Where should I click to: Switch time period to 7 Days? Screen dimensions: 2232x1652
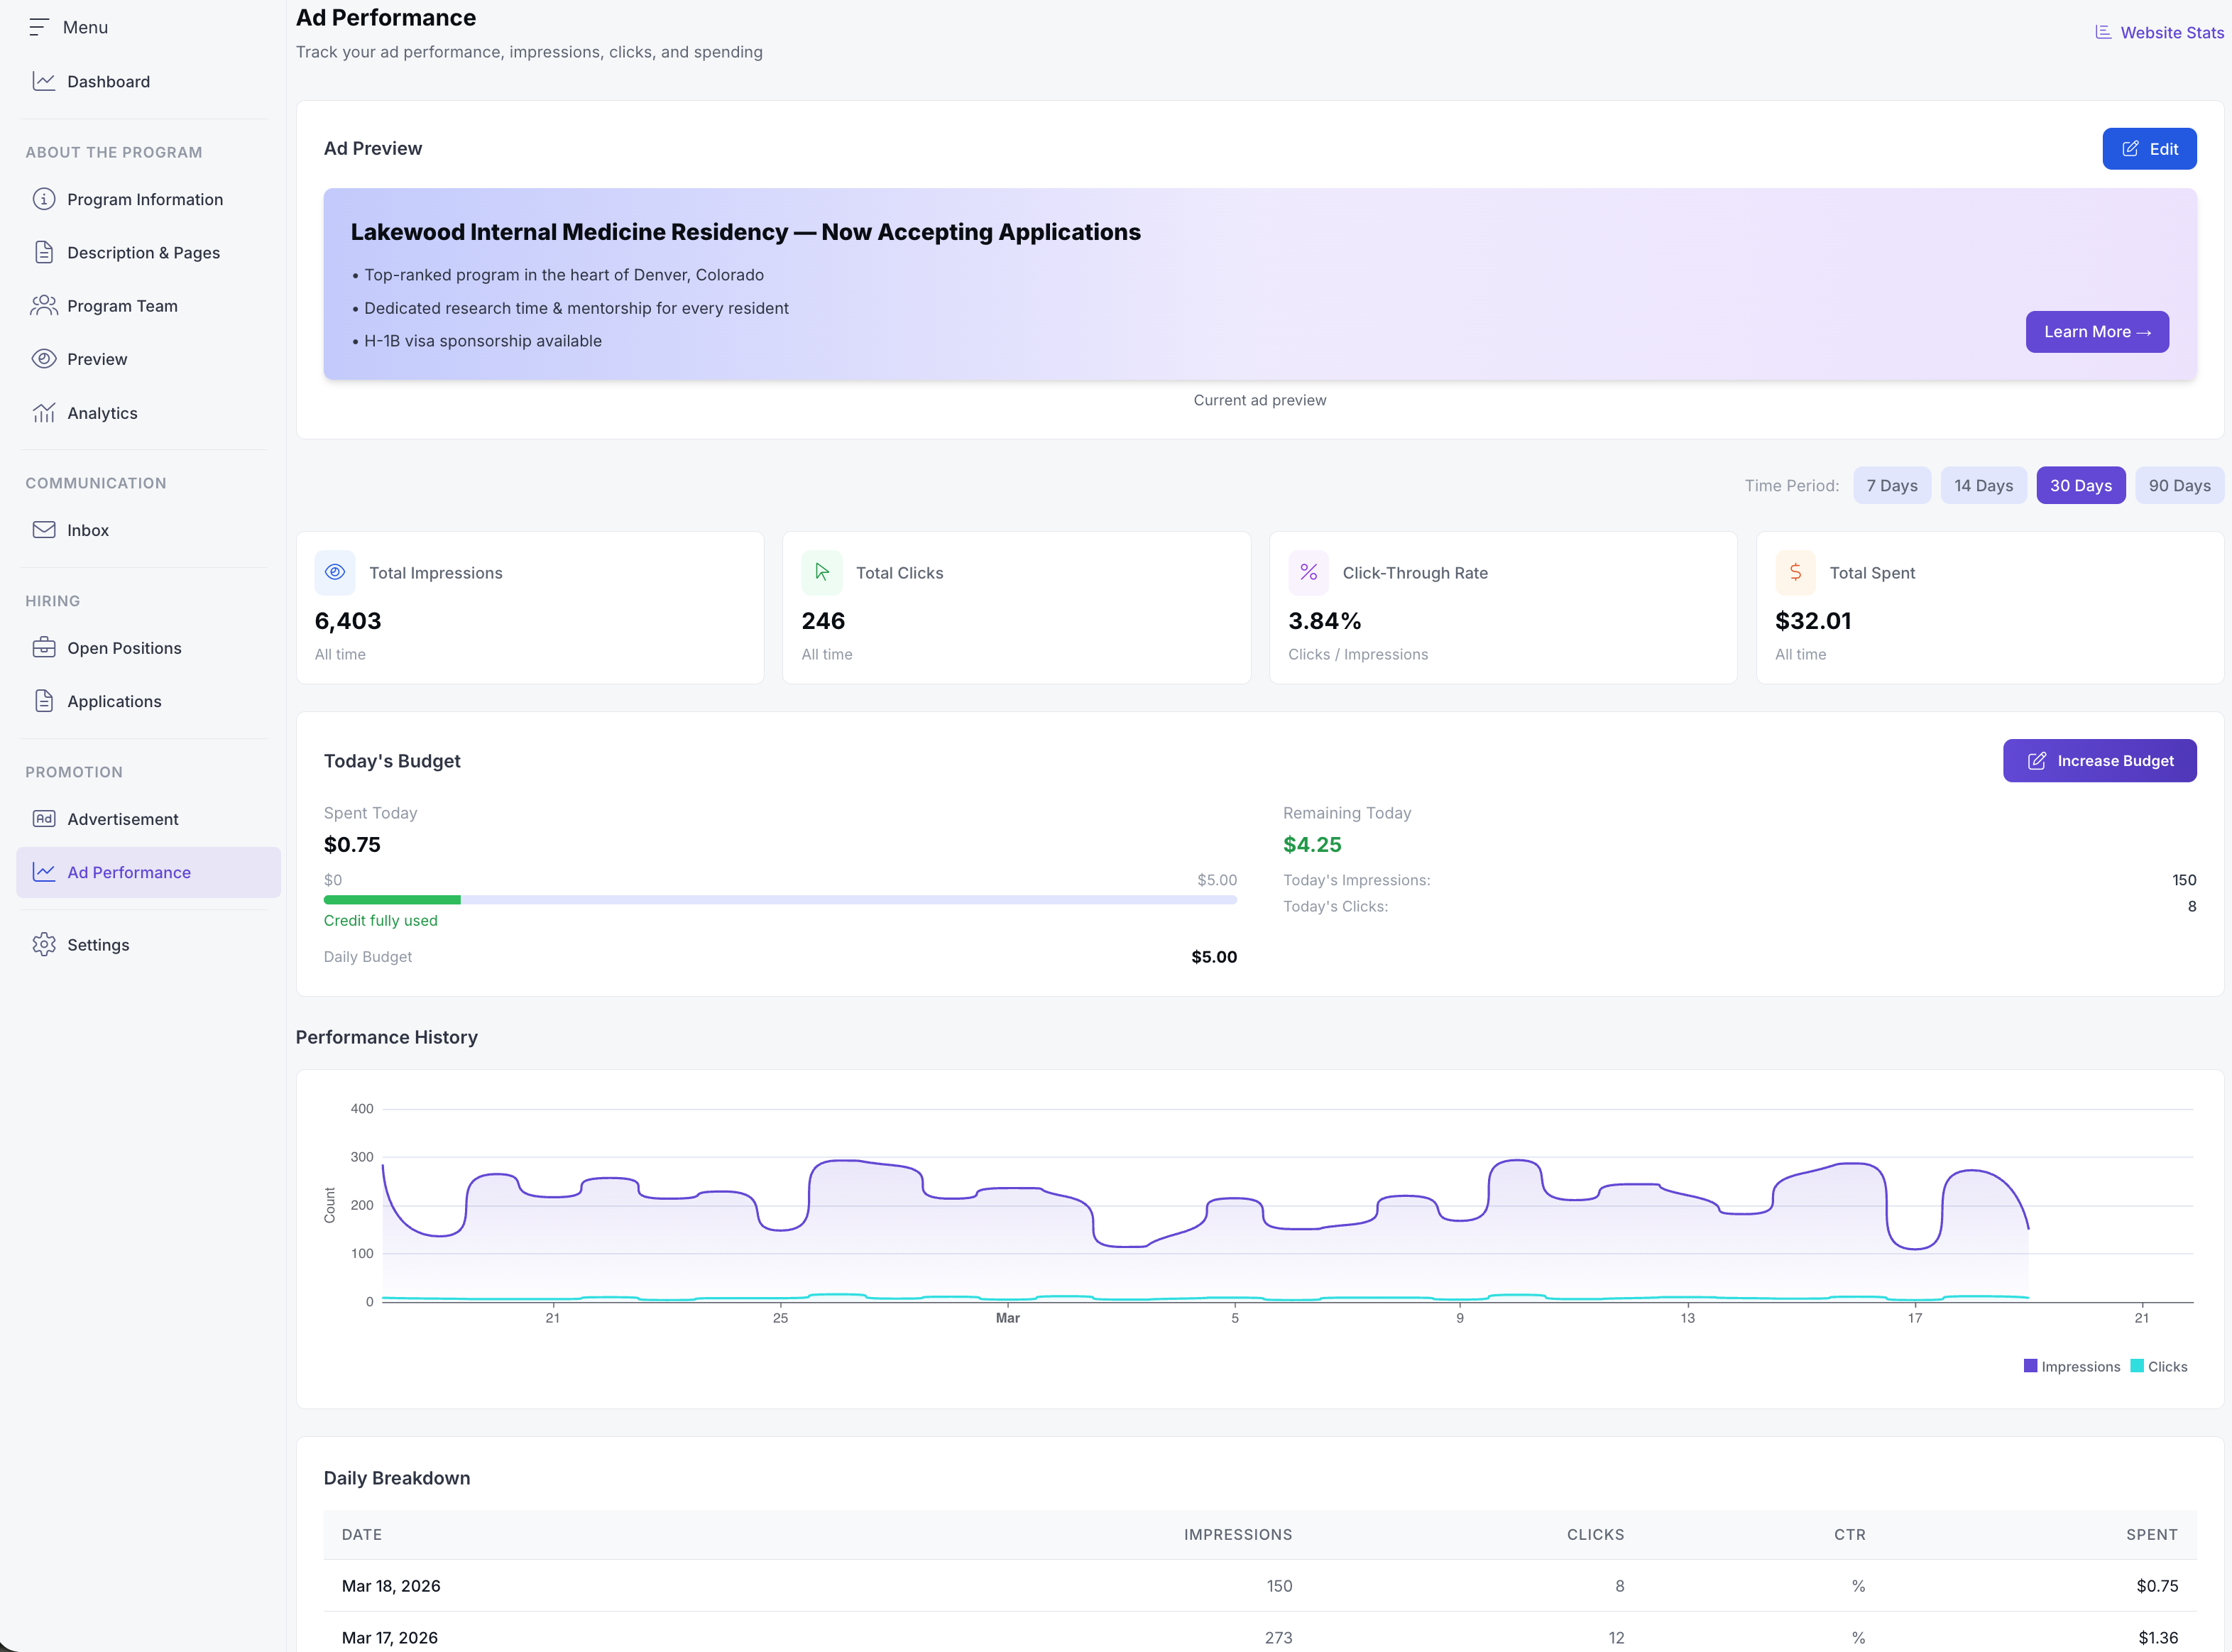click(1891, 485)
